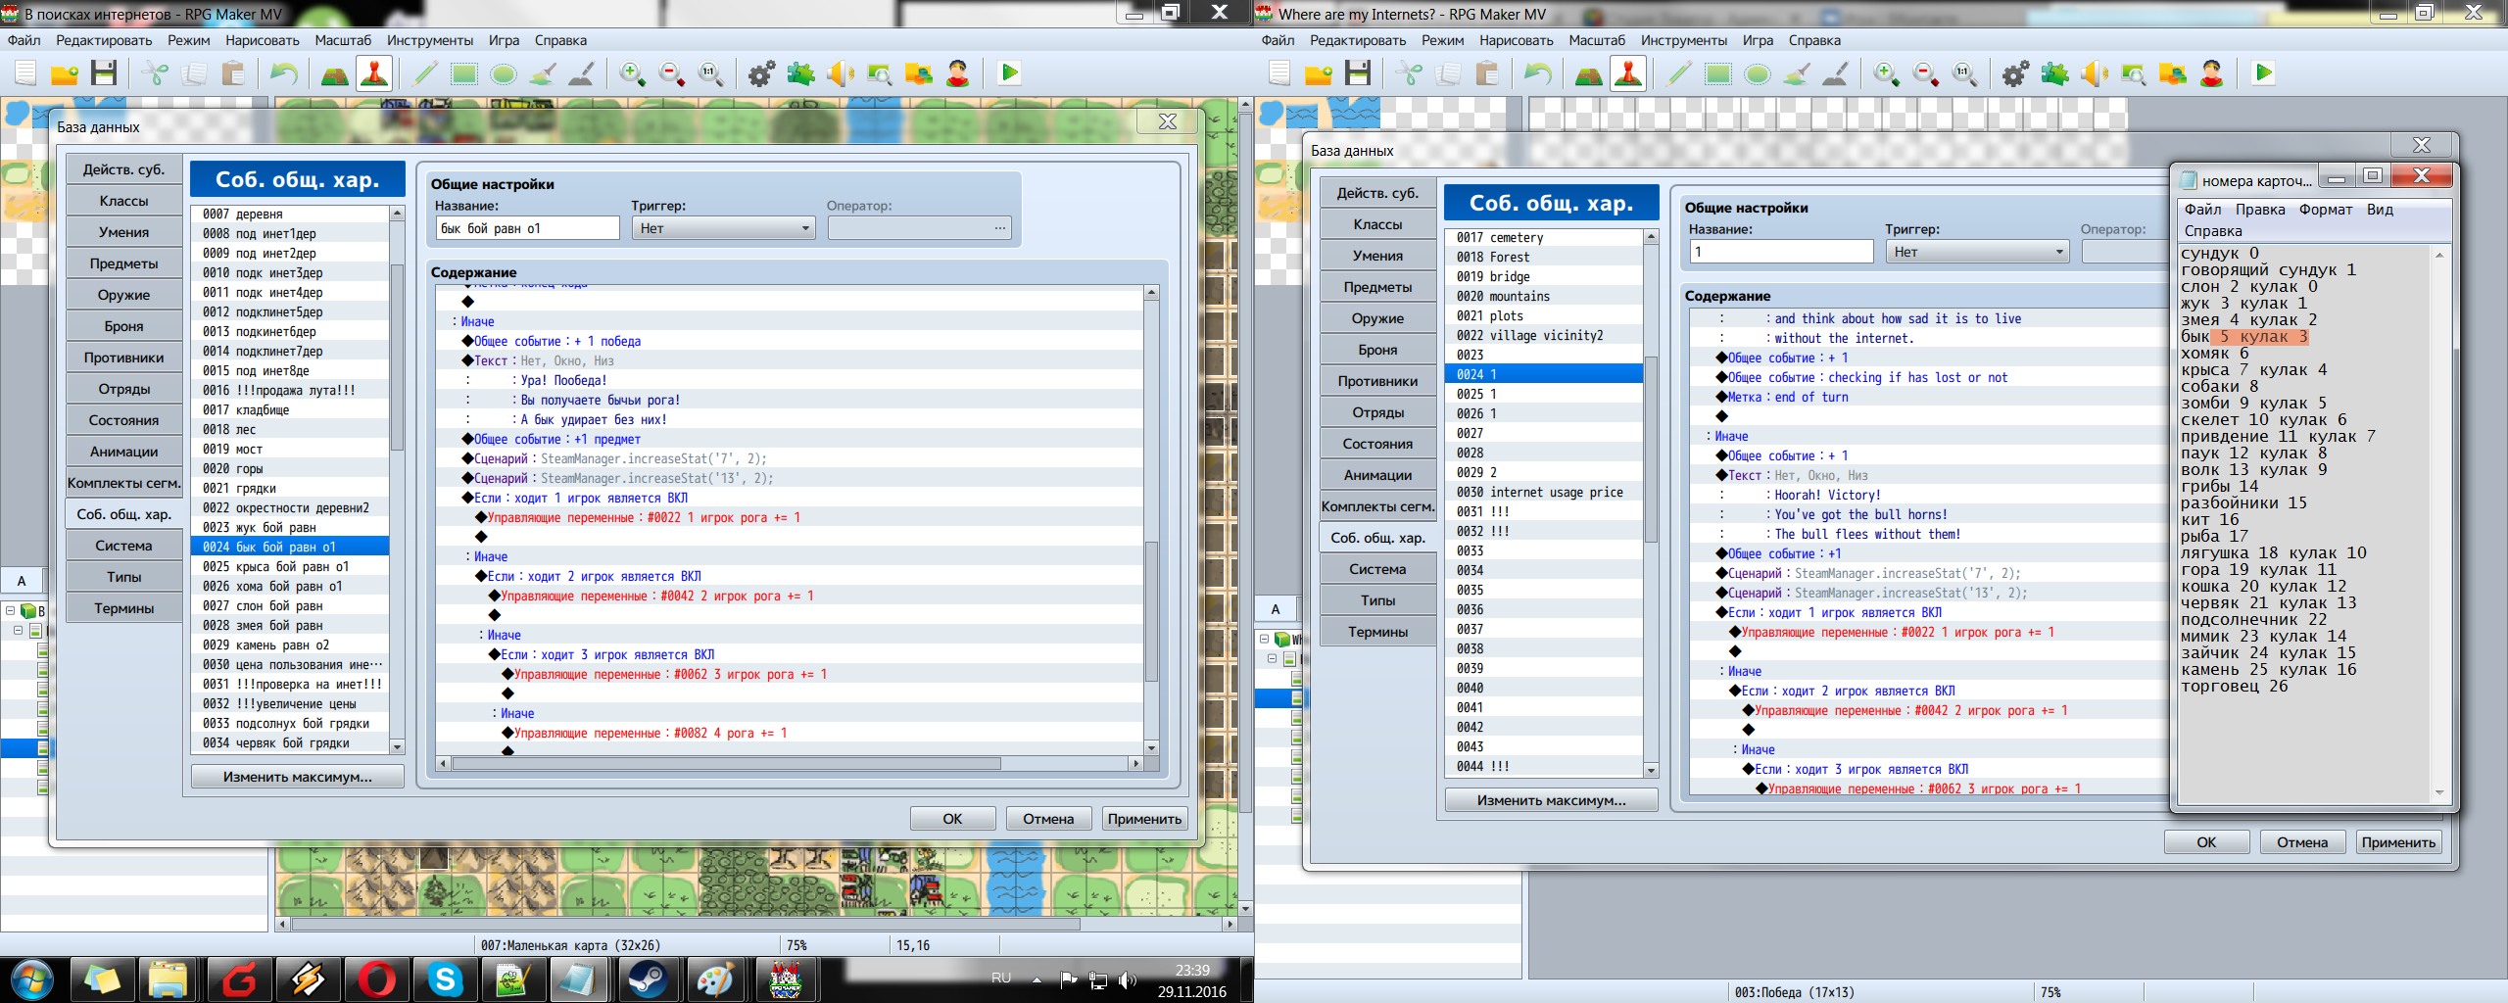Click Sound Test speaker icon in left toolbar

click(x=840, y=73)
